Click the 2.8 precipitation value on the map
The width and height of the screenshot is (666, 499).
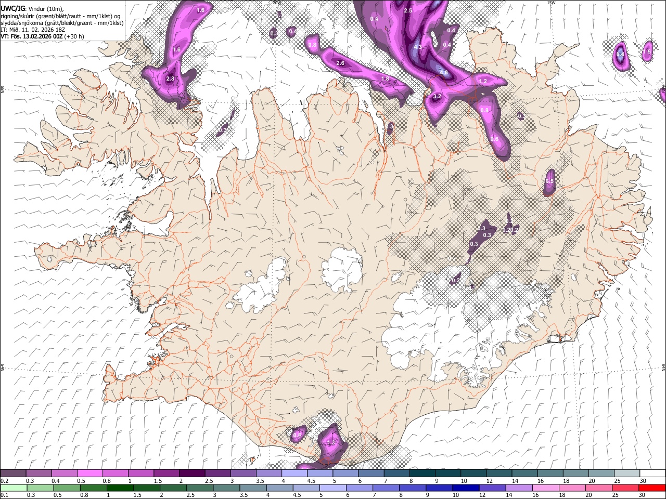pyautogui.click(x=170, y=79)
